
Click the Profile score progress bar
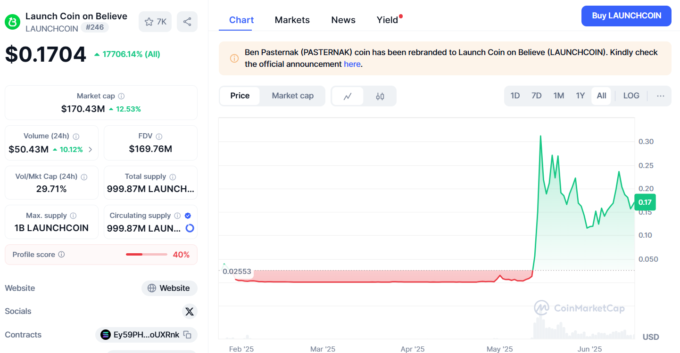pyautogui.click(x=147, y=255)
